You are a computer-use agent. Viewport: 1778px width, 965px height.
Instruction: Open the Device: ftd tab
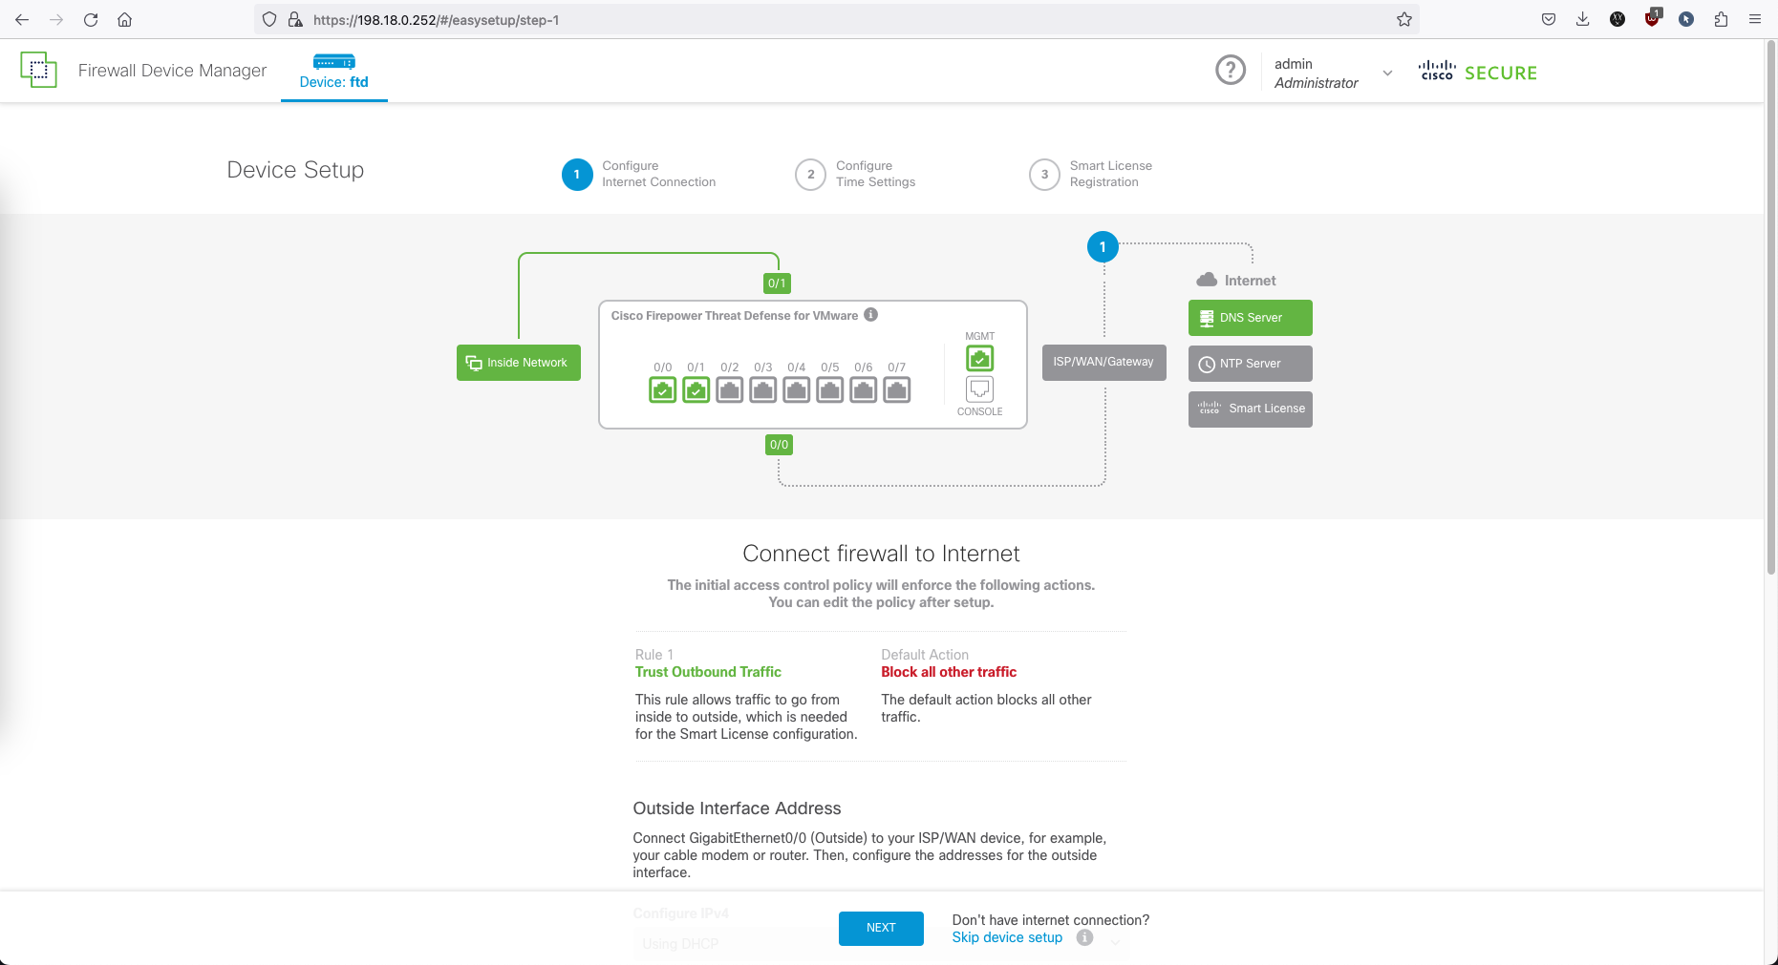(x=333, y=72)
